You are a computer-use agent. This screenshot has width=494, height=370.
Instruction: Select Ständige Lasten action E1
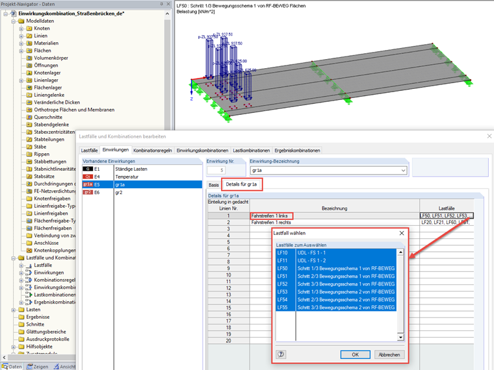pyautogui.click(x=142, y=169)
